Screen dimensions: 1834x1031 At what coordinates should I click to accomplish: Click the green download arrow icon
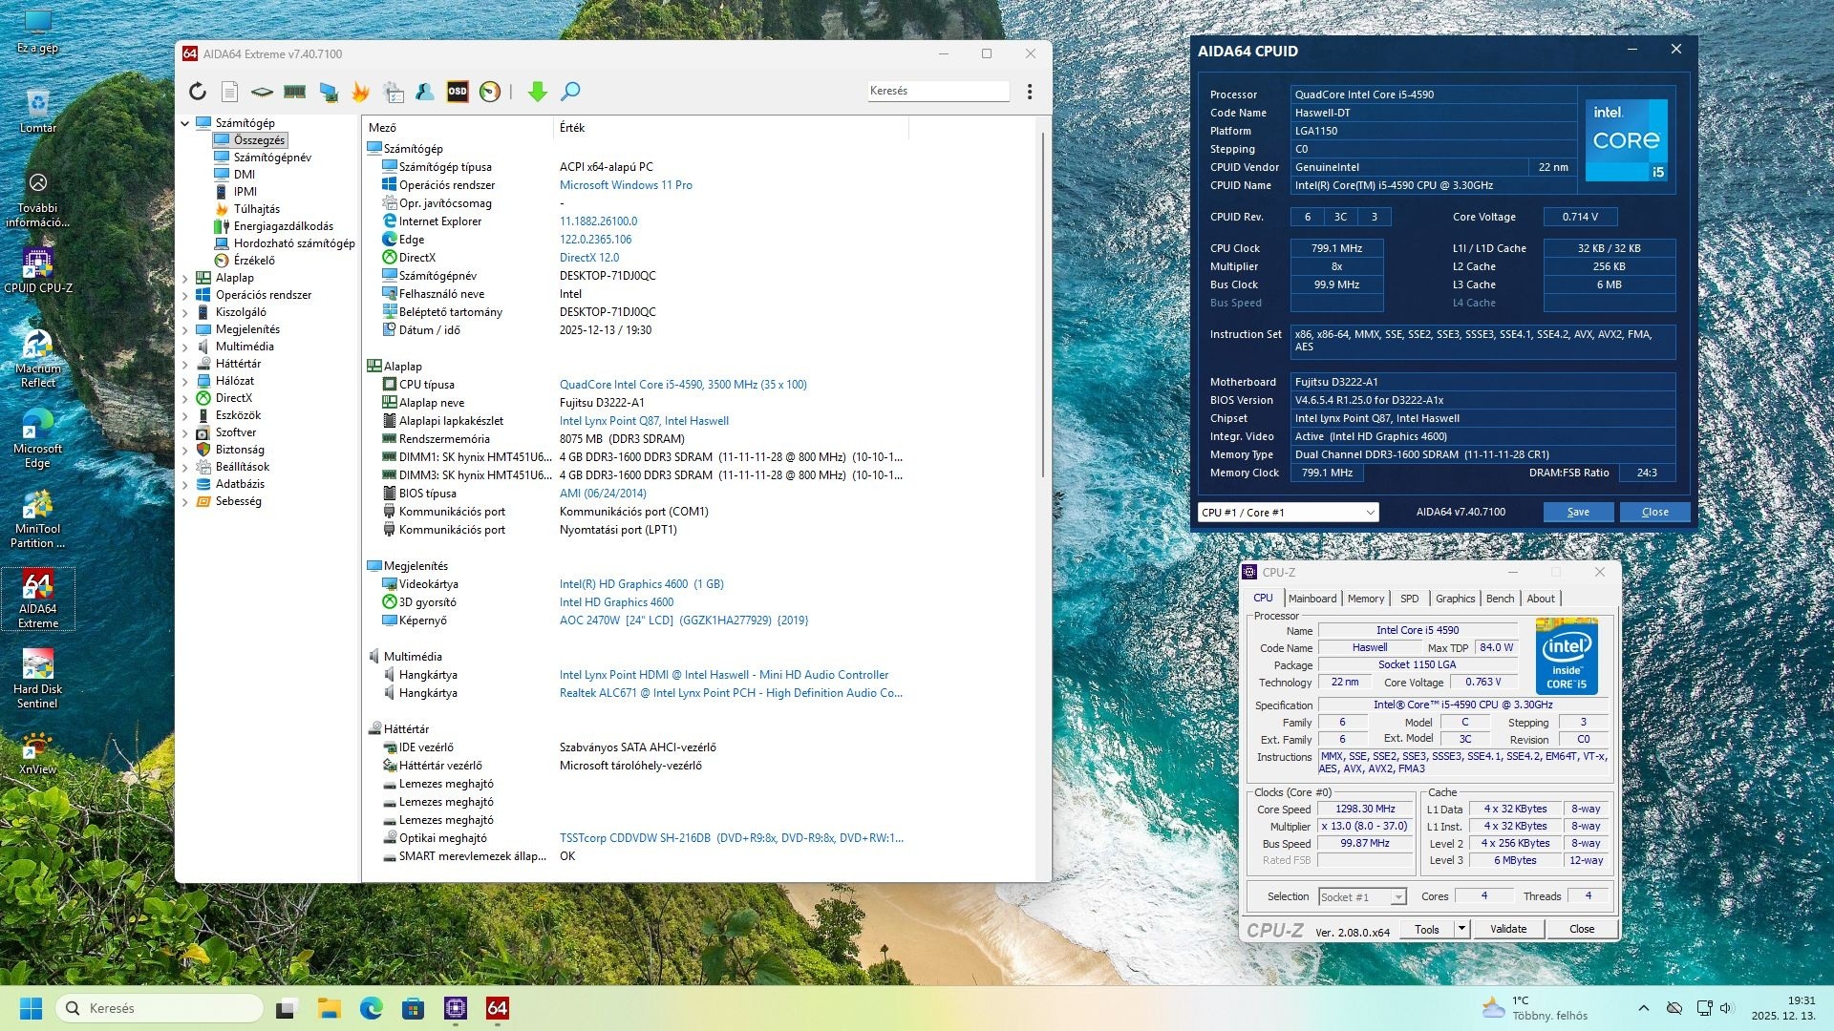(537, 92)
